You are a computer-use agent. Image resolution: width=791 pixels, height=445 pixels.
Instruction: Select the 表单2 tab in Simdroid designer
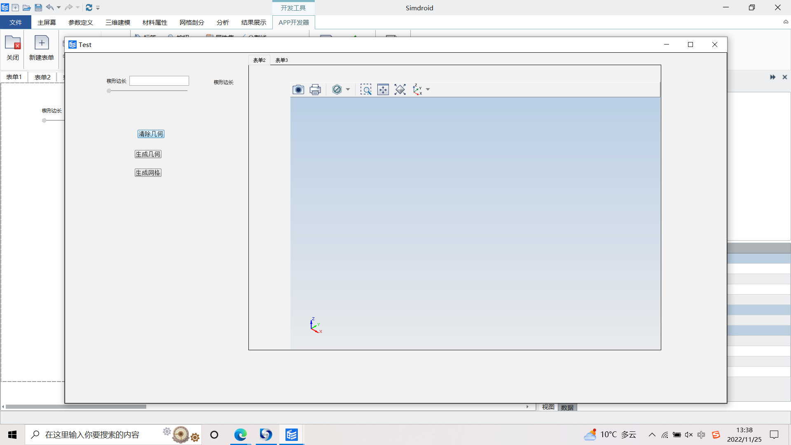[42, 77]
